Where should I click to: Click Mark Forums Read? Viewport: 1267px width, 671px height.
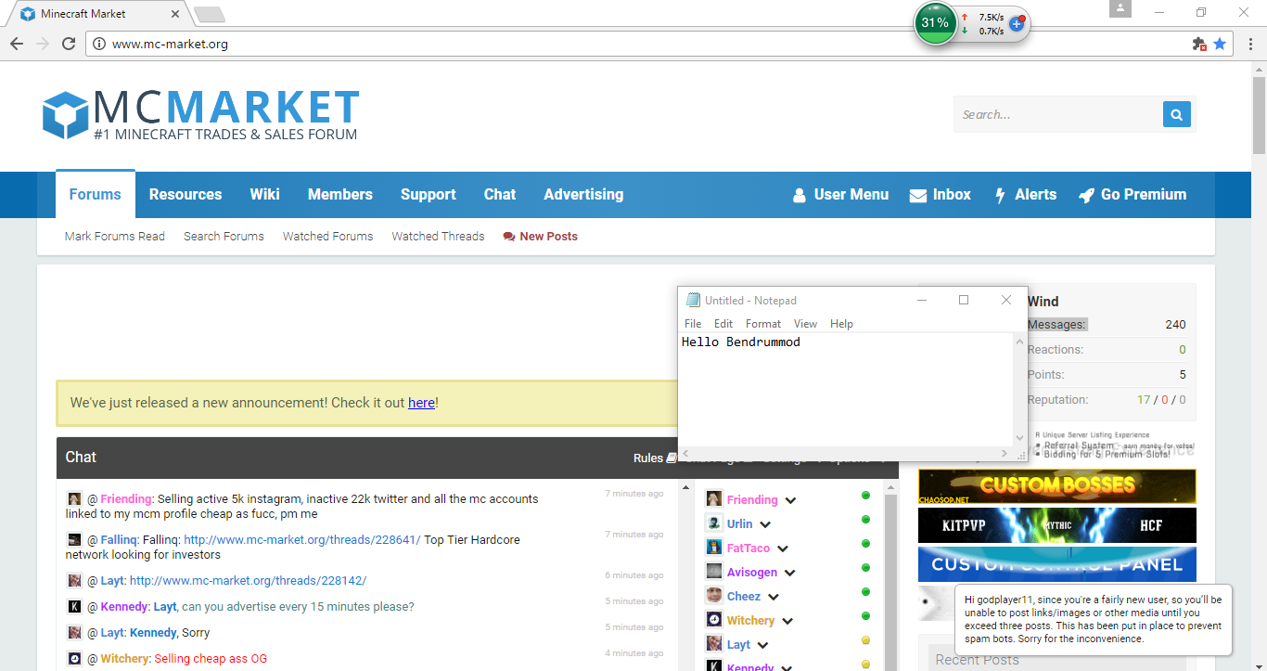click(x=115, y=237)
